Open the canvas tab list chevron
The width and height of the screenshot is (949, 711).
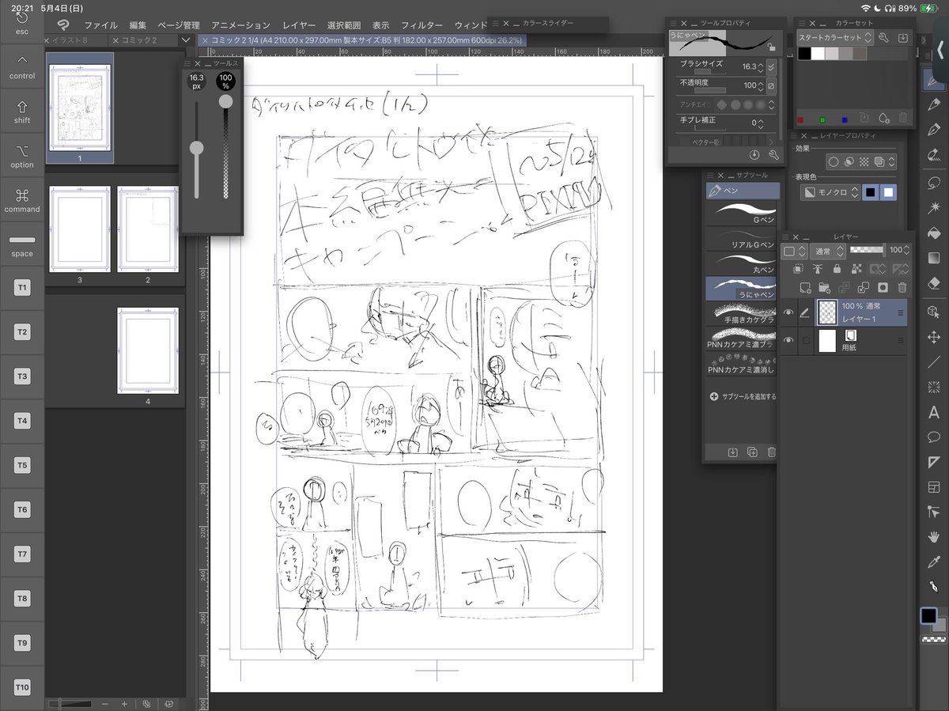pos(186,40)
